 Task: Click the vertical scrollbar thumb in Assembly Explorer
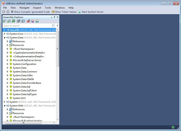(x=58, y=49)
